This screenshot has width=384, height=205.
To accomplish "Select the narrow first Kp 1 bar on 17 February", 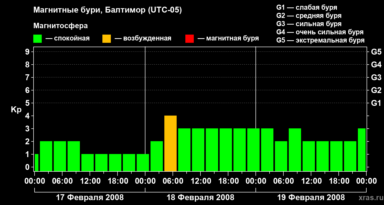I will (x=36, y=162).
